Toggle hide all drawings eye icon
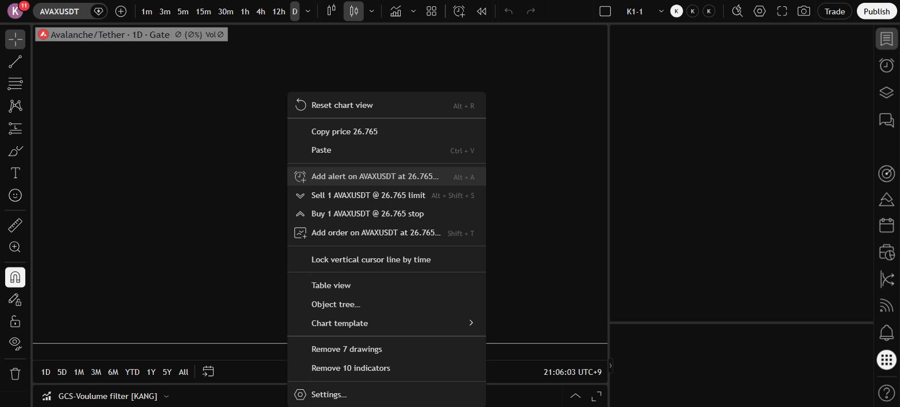Screen dimensions: 900x407 point(15,343)
